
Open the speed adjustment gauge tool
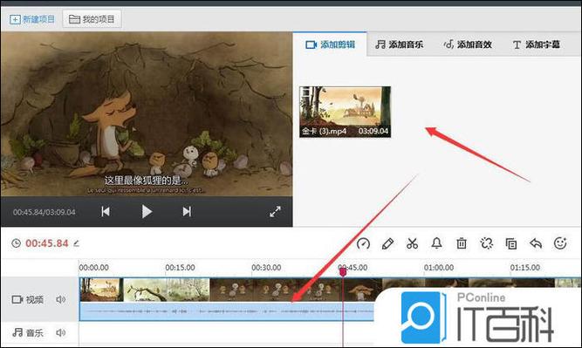[x=363, y=243]
